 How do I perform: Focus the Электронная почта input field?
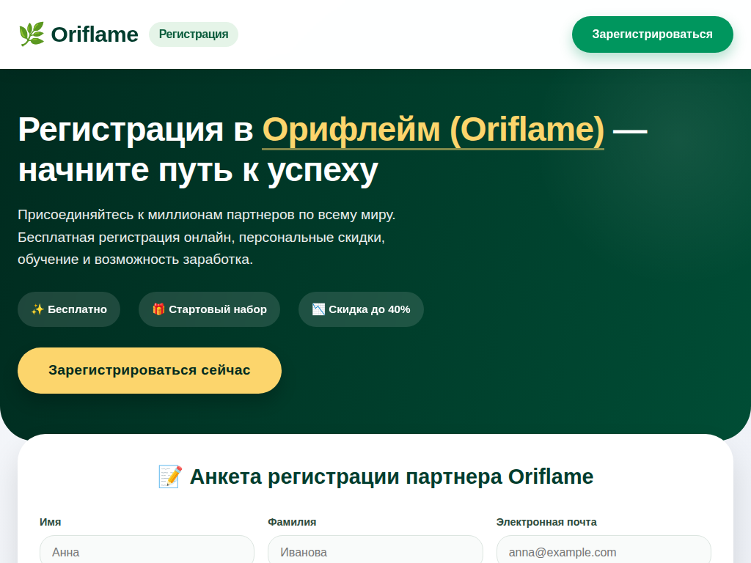604,551
